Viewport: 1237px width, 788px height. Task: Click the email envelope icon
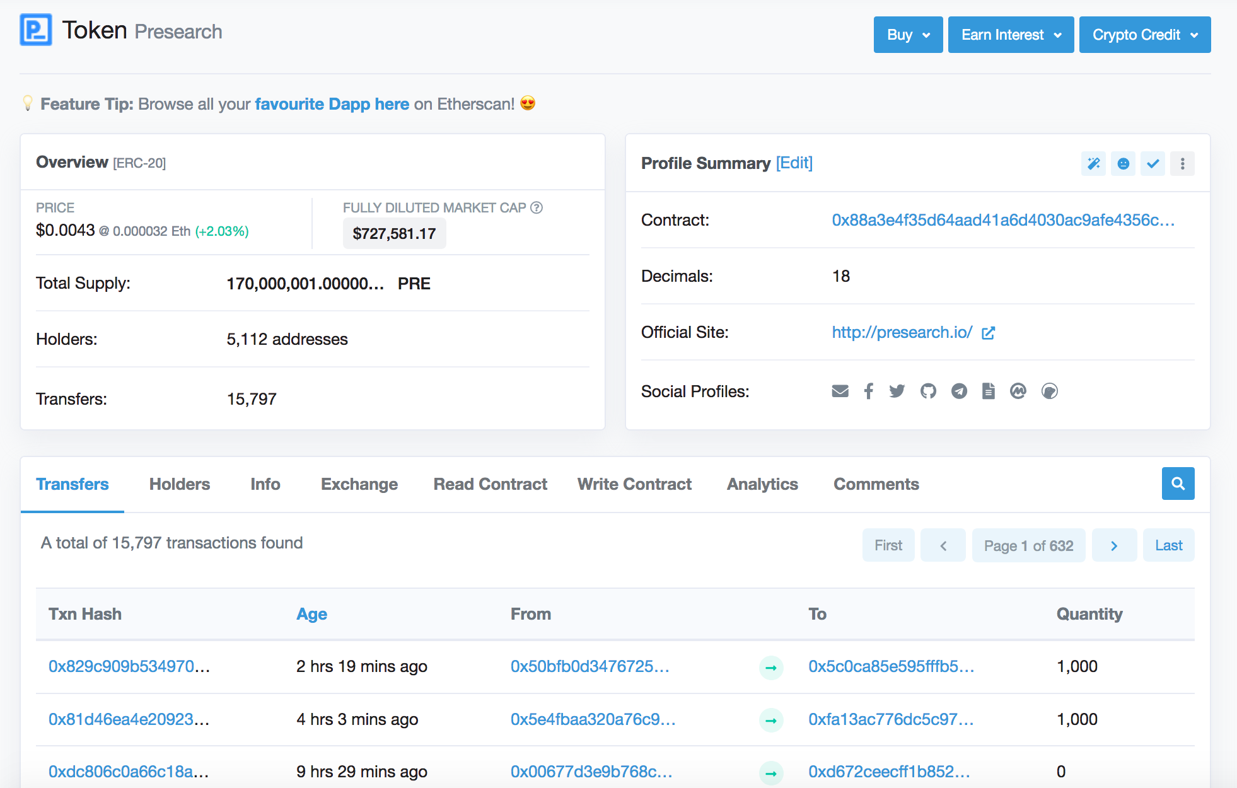[840, 391]
